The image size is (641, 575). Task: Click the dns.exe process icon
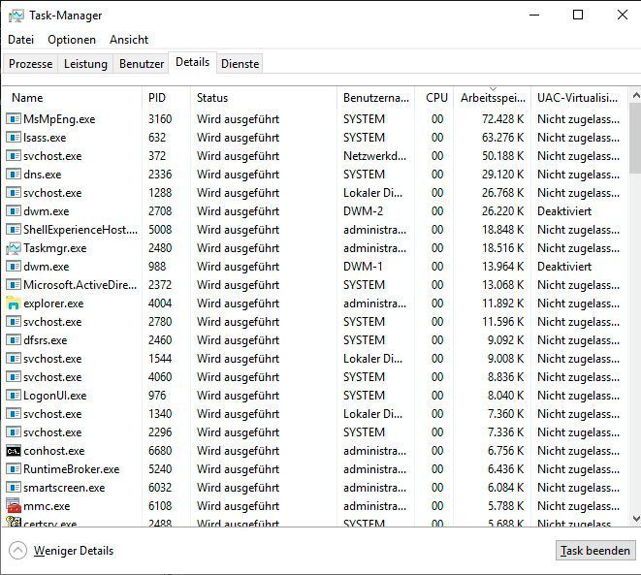coord(13,175)
